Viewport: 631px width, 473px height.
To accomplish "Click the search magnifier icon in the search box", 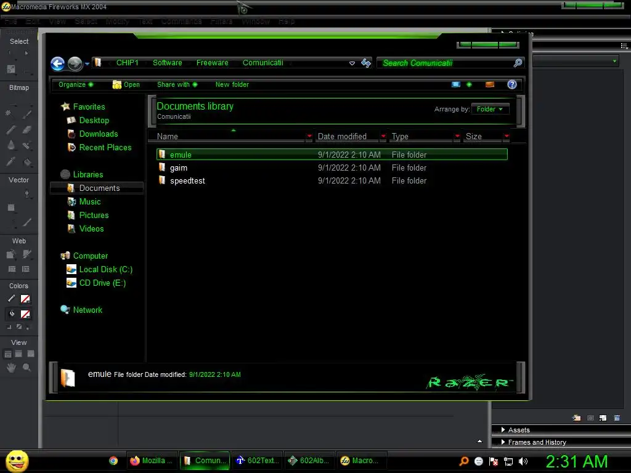I will [x=518, y=63].
